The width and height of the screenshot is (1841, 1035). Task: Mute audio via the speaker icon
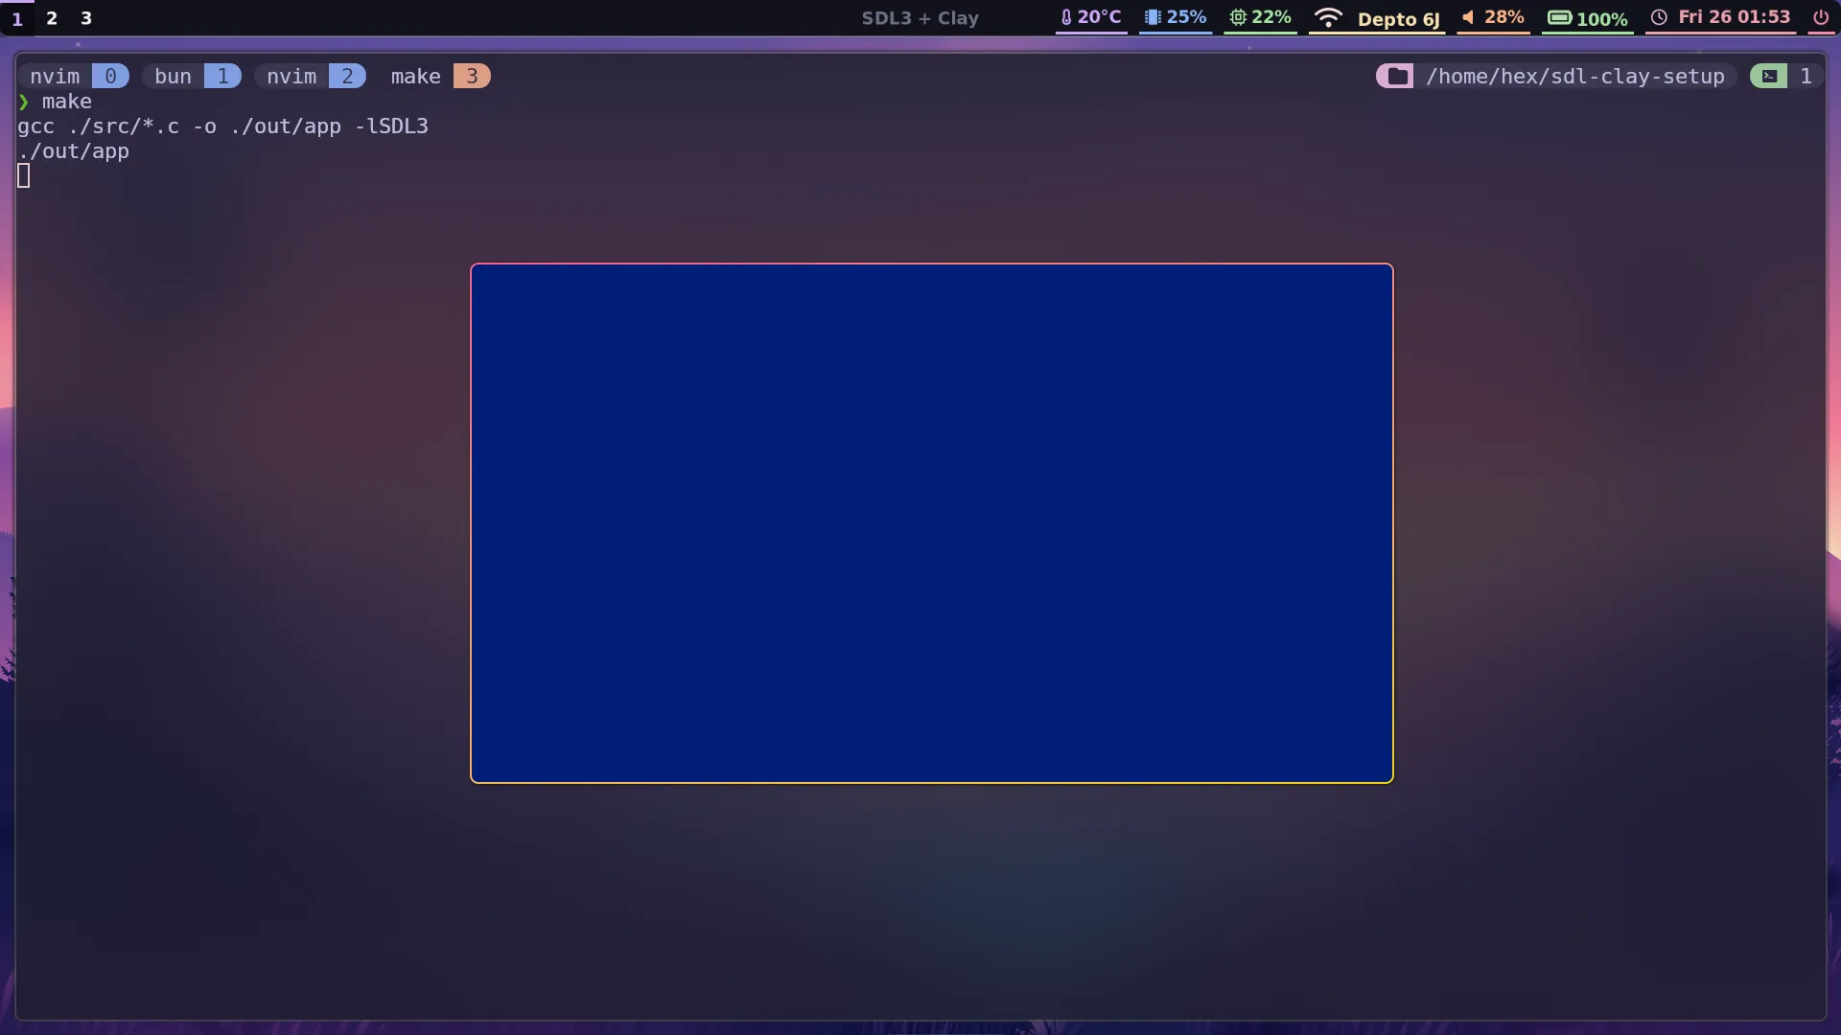[x=1468, y=17]
